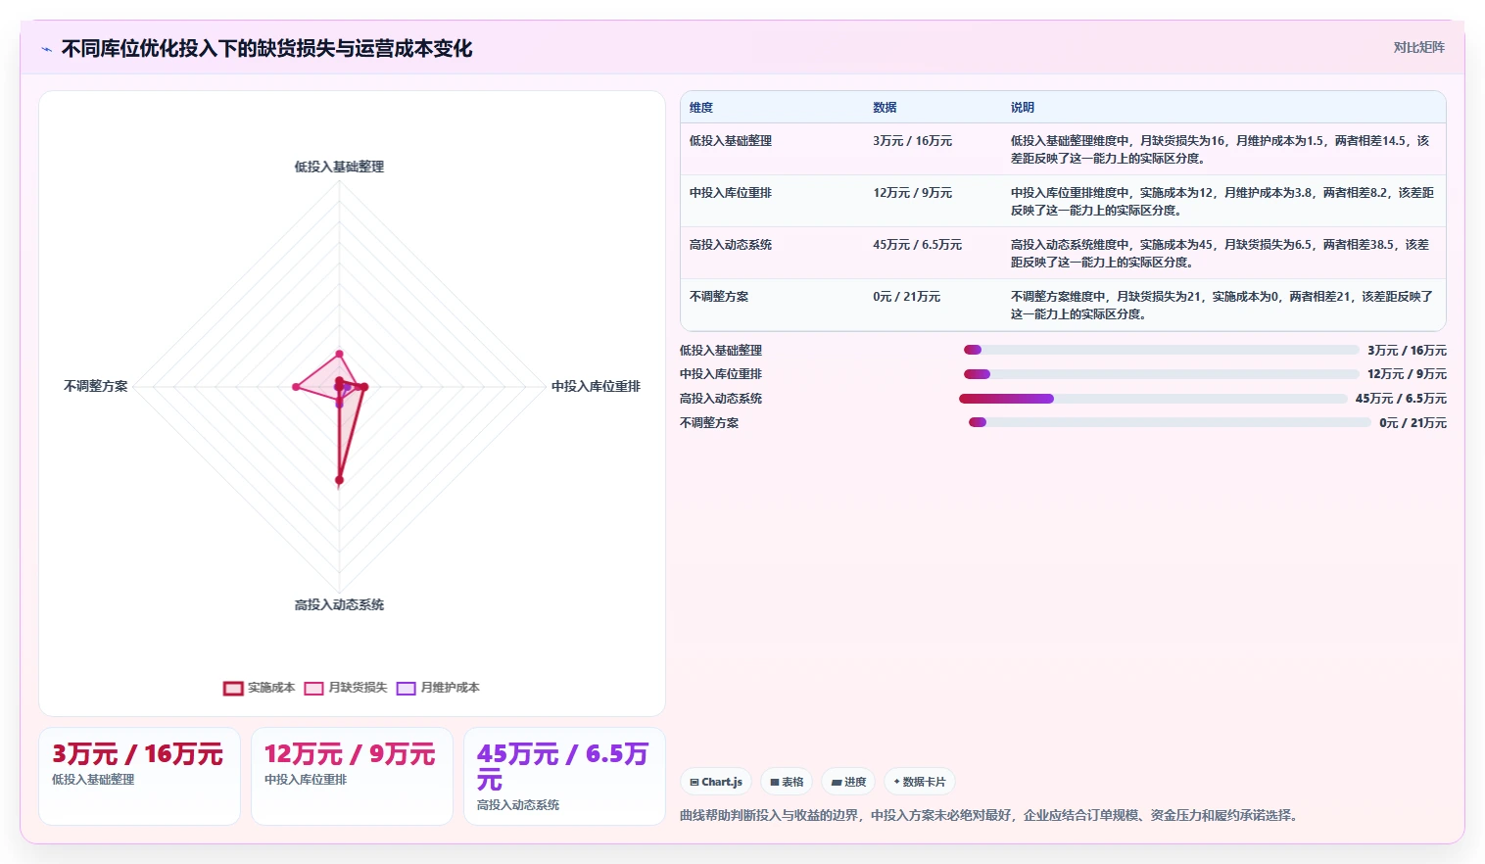Click the radar point at the 高投入动态系统 axis

click(340, 480)
